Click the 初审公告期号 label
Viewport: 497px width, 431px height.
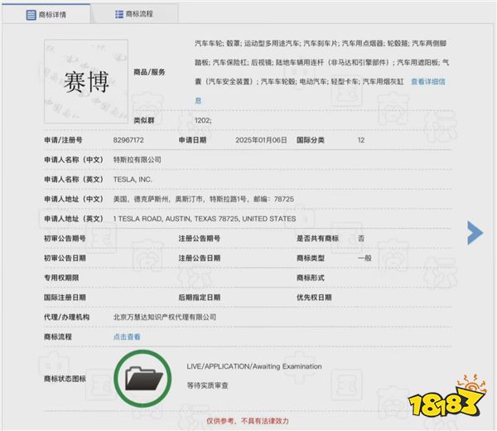(x=65, y=239)
